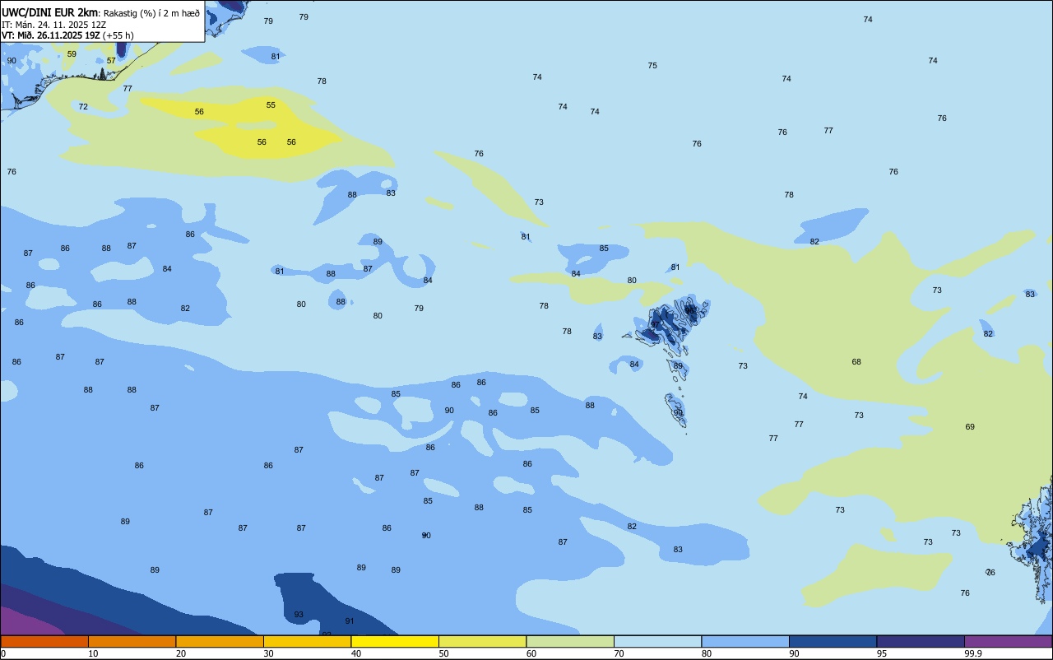Click the 'UWC/DINI EUR 2km' title text
This screenshot has height=660, width=1053.
51,12
